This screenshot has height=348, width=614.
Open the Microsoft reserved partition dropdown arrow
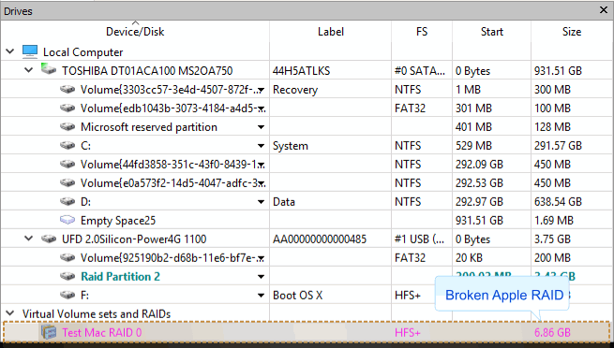point(261,127)
